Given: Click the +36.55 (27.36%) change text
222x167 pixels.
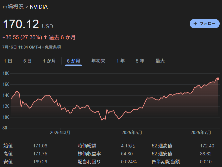Looking at the screenshot, I should (22, 38).
